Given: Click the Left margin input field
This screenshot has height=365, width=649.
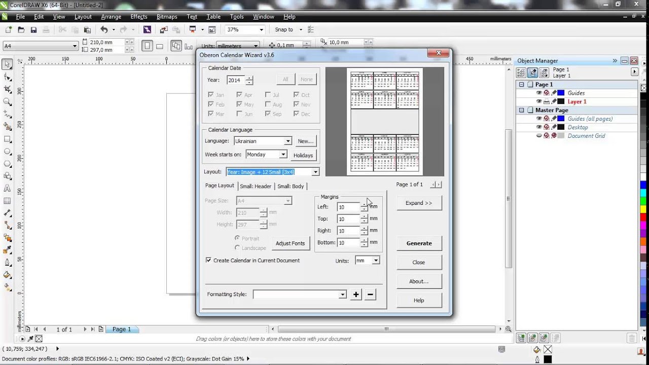Looking at the screenshot, I should click(349, 207).
